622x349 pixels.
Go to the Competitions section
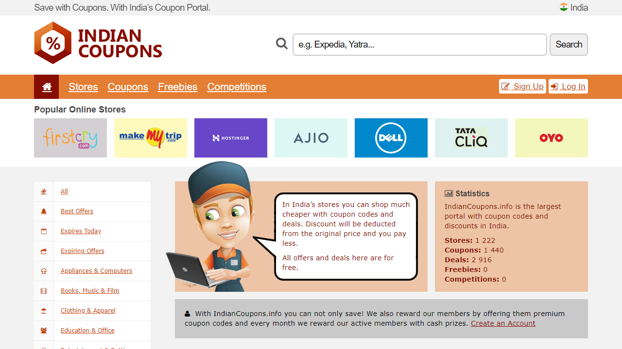[x=237, y=87]
